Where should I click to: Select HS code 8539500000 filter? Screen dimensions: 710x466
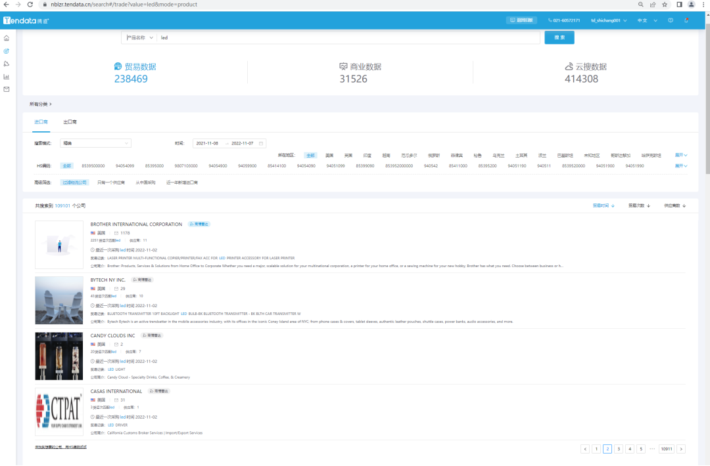[x=93, y=166]
